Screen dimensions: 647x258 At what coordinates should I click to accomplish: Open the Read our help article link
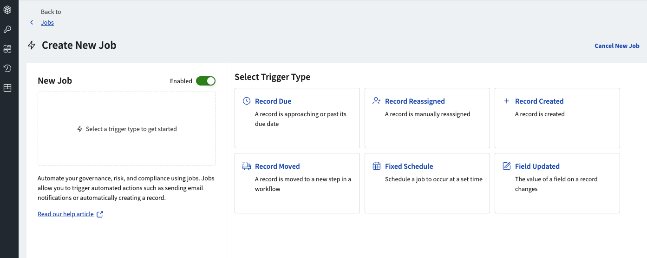65,214
